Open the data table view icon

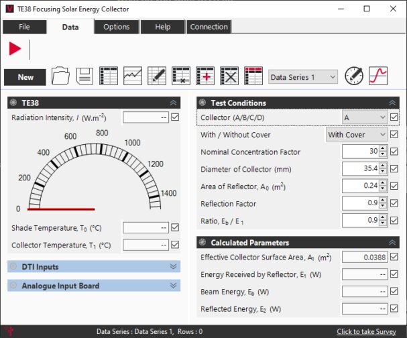pos(109,76)
